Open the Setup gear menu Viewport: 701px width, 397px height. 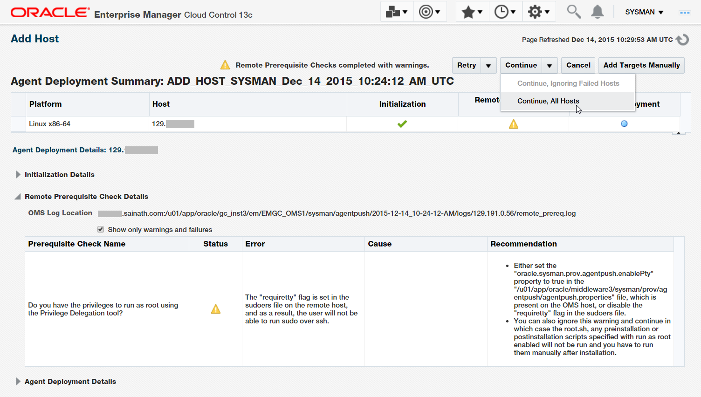click(539, 12)
